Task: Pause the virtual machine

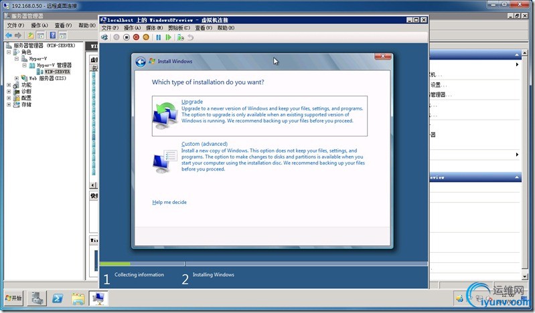Action: click(158, 37)
